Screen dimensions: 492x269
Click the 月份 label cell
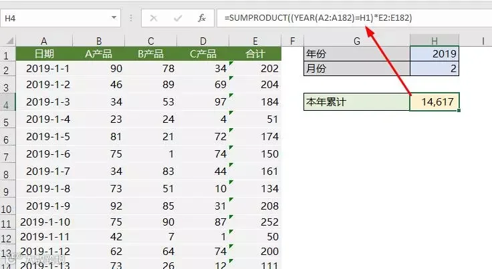pyautogui.click(x=357, y=69)
